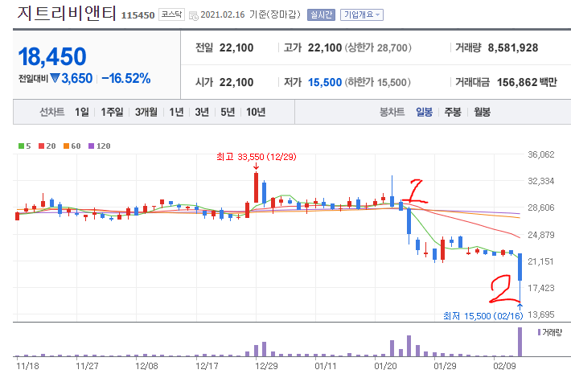Click the 전일 22,100 value
Viewport: 571px width, 378px height.
coord(236,47)
